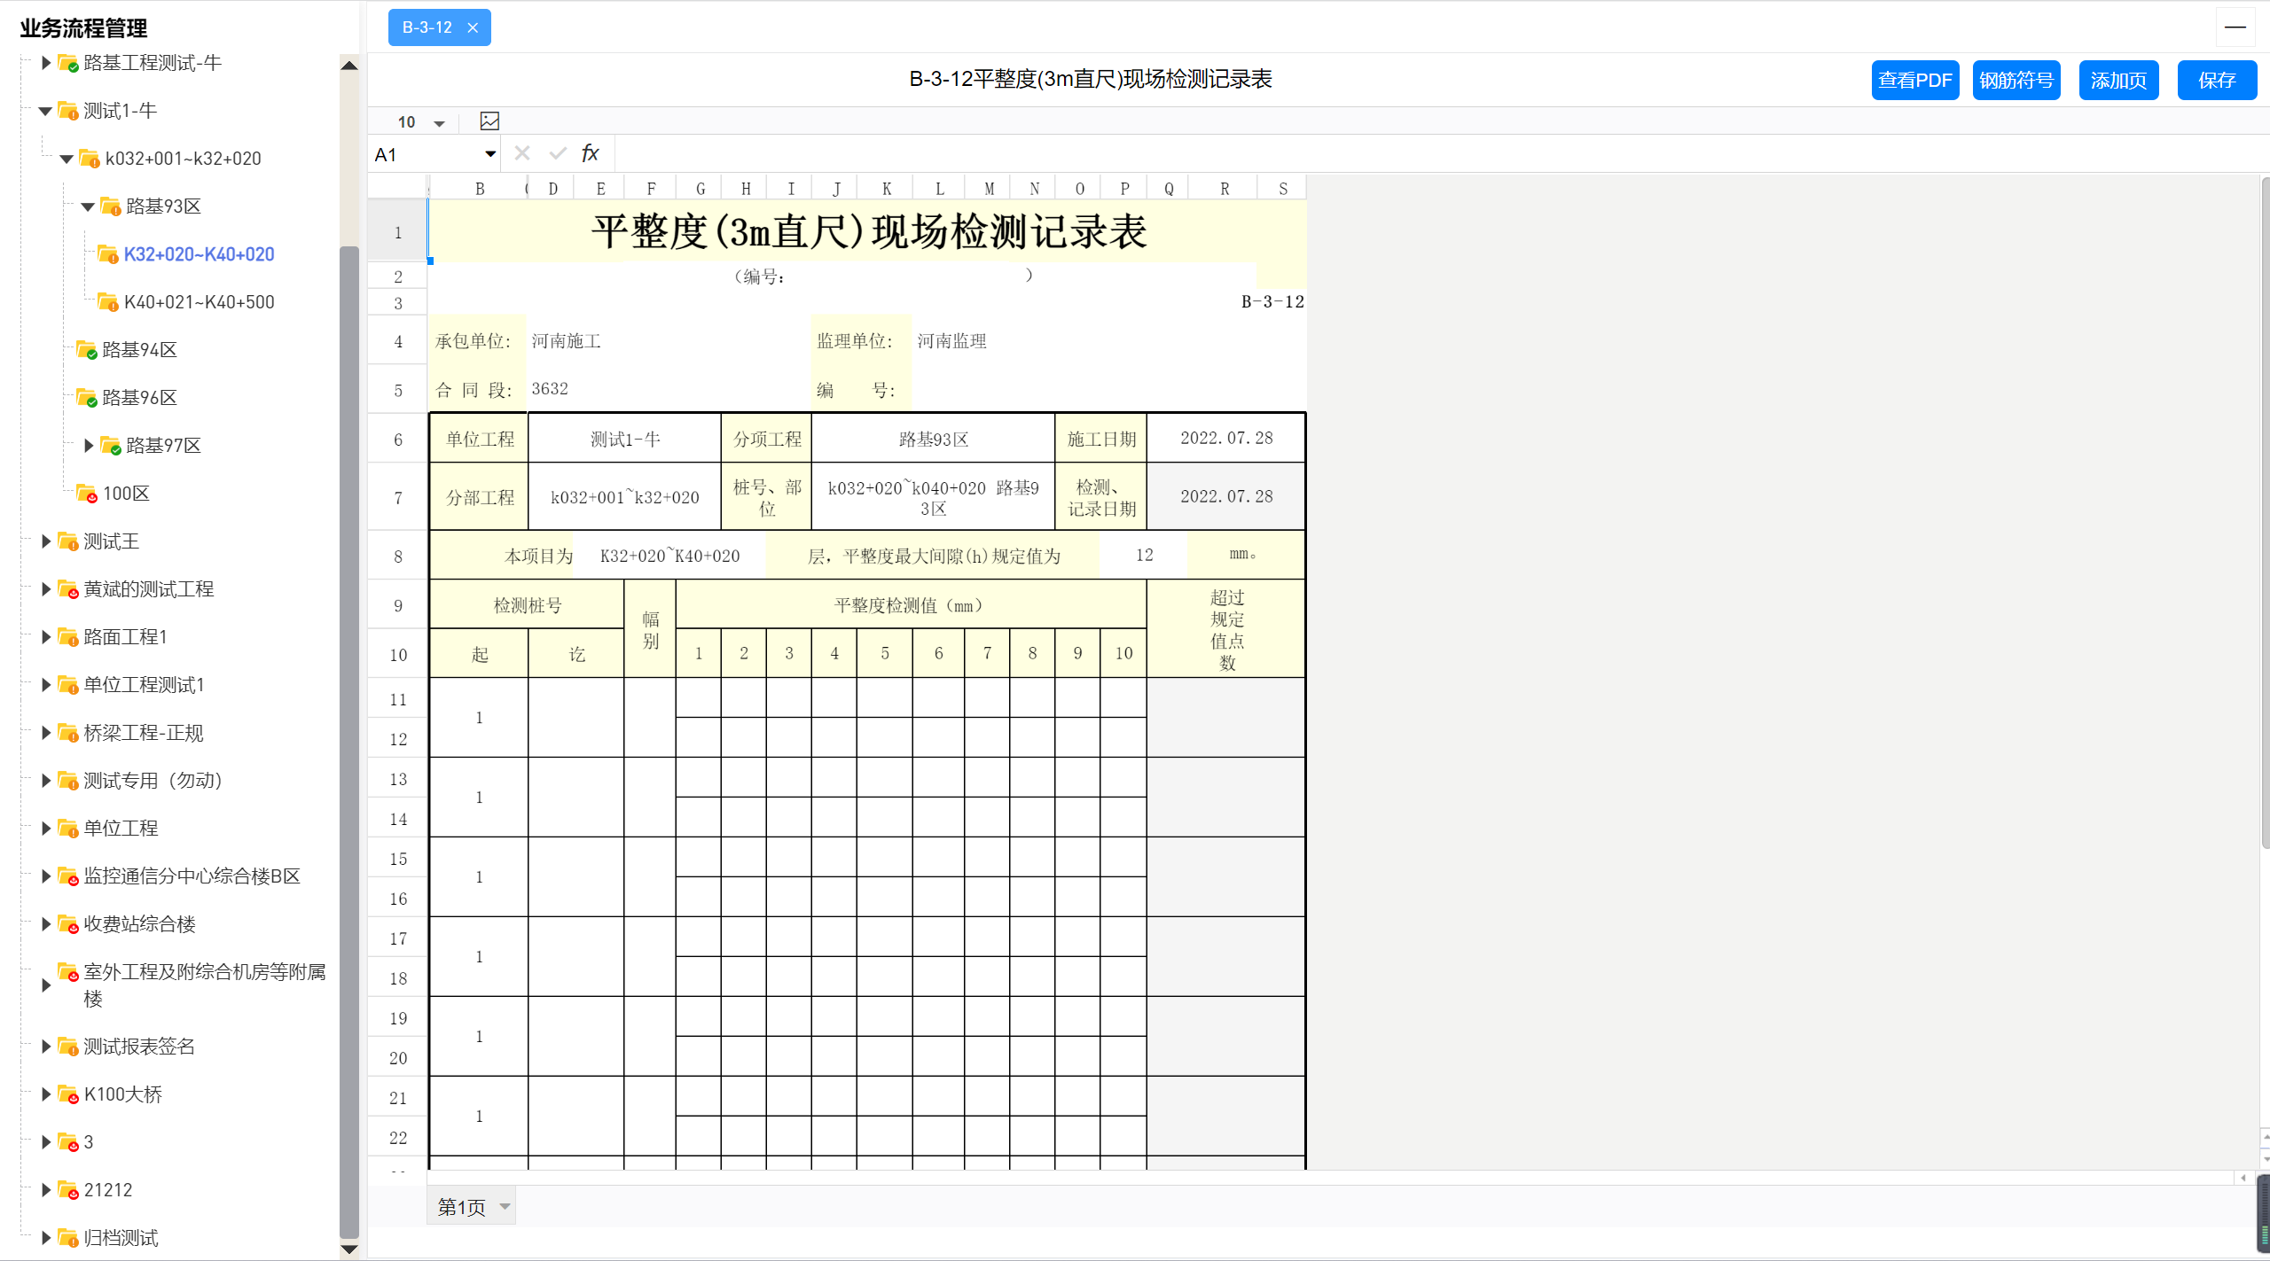Expand the 路基97区 tree node

tap(89, 446)
